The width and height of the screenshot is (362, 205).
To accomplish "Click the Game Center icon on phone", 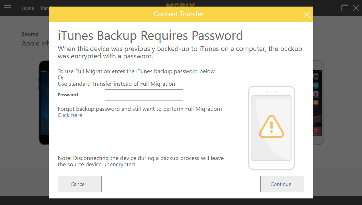I will pos(316,94).
